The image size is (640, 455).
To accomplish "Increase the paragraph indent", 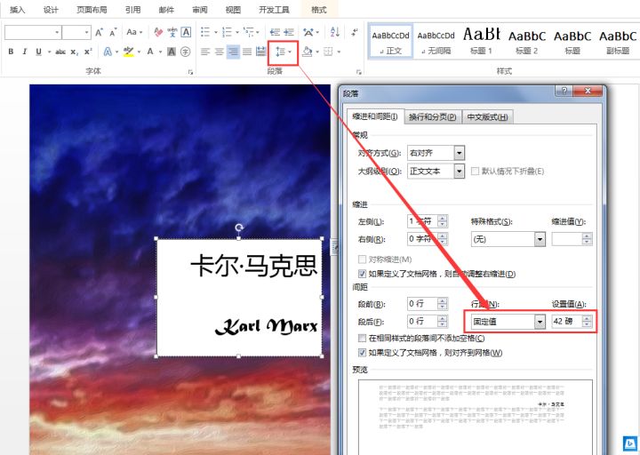I will pyautogui.click(x=289, y=32).
